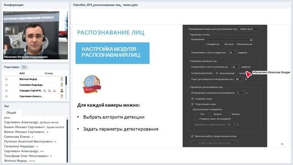Click the Стандартное resolution label
The image size is (293, 165).
tap(212, 44)
